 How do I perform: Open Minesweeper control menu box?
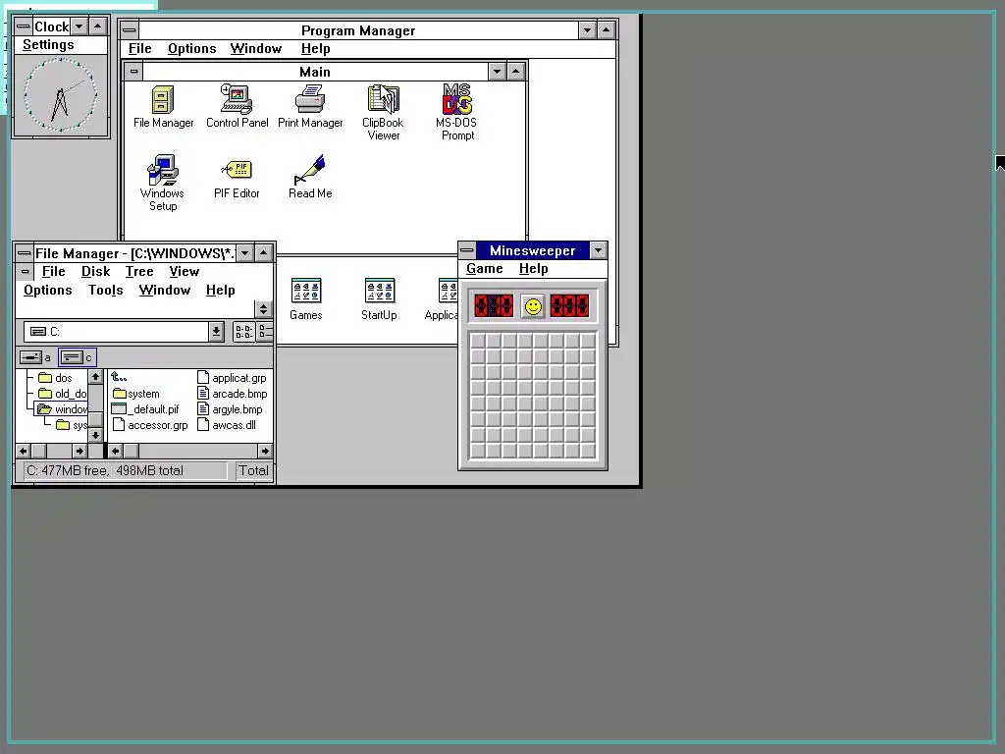(x=467, y=250)
